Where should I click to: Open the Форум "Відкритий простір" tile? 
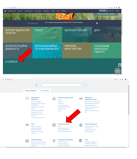tap(18, 34)
